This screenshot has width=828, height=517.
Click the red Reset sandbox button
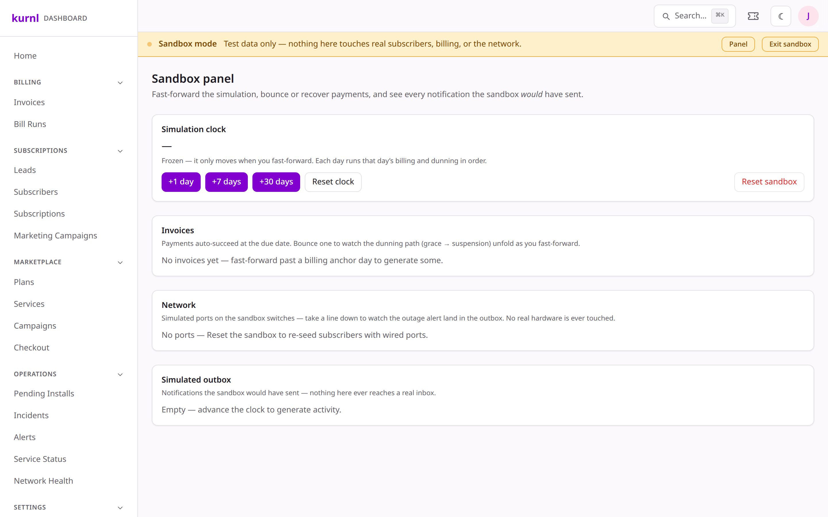coord(769,182)
